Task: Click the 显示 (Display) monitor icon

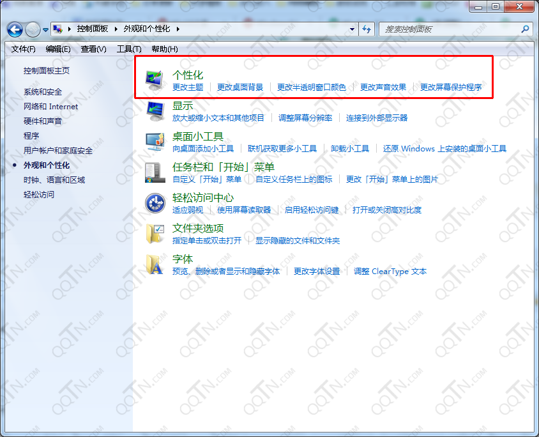Action: click(x=154, y=109)
